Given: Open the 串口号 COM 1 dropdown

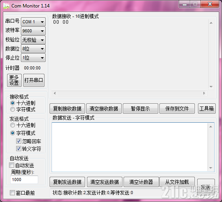Looking at the screenshot, I should tap(33, 22).
